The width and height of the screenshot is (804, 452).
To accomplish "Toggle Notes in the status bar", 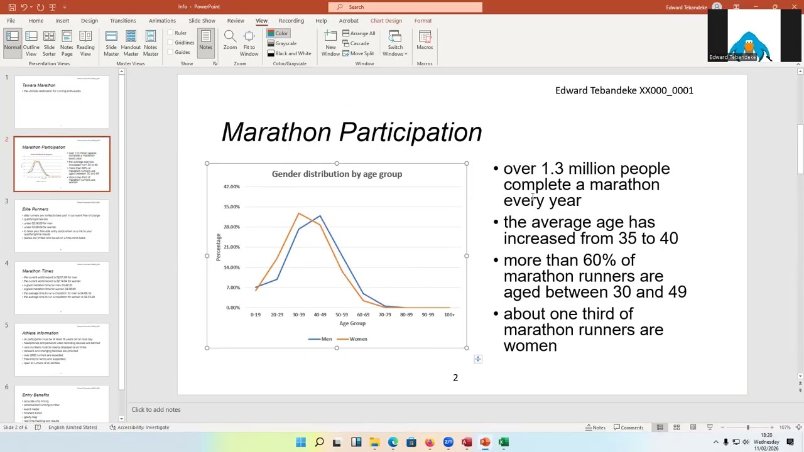I will (x=595, y=428).
